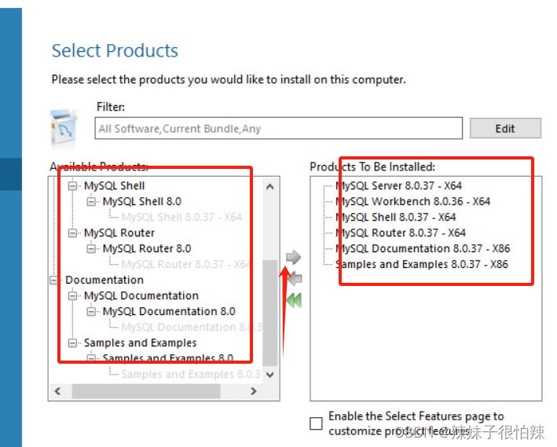Click the horizontal scroll left arrow
This screenshot has width=557, height=447.
point(57,391)
